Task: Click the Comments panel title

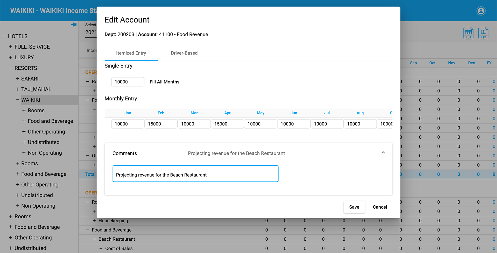Action: 125,153
